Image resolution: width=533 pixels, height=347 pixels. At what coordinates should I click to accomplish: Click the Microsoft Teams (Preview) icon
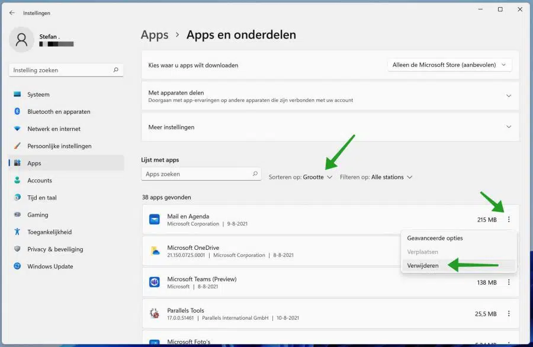[155, 282]
